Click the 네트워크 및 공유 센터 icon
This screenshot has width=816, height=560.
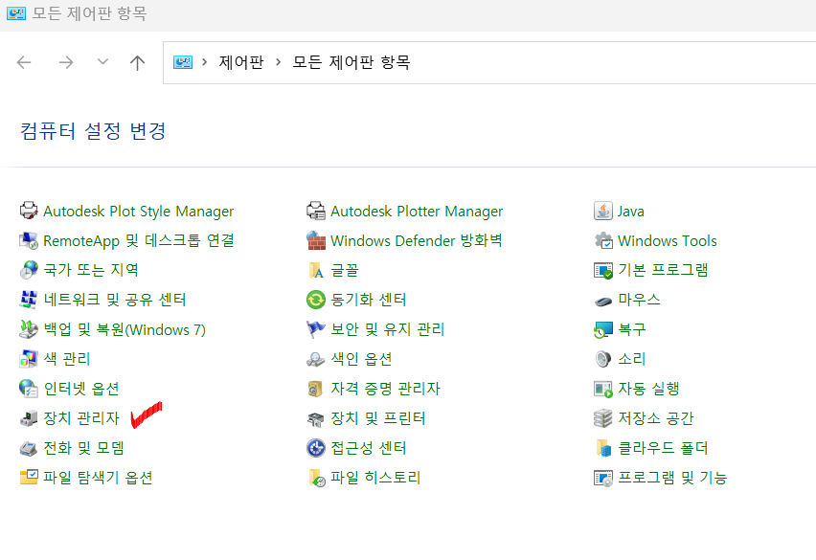(x=29, y=300)
